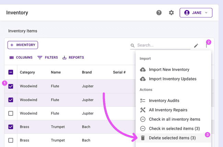This screenshot has height=147, width=223.
Task: Click Woodwind category in unchecked Flute row
Action: click(x=28, y=113)
